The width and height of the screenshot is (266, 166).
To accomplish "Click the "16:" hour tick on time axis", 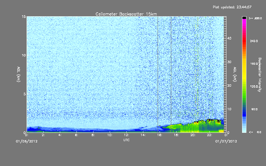I will pyautogui.click(x=160, y=135).
